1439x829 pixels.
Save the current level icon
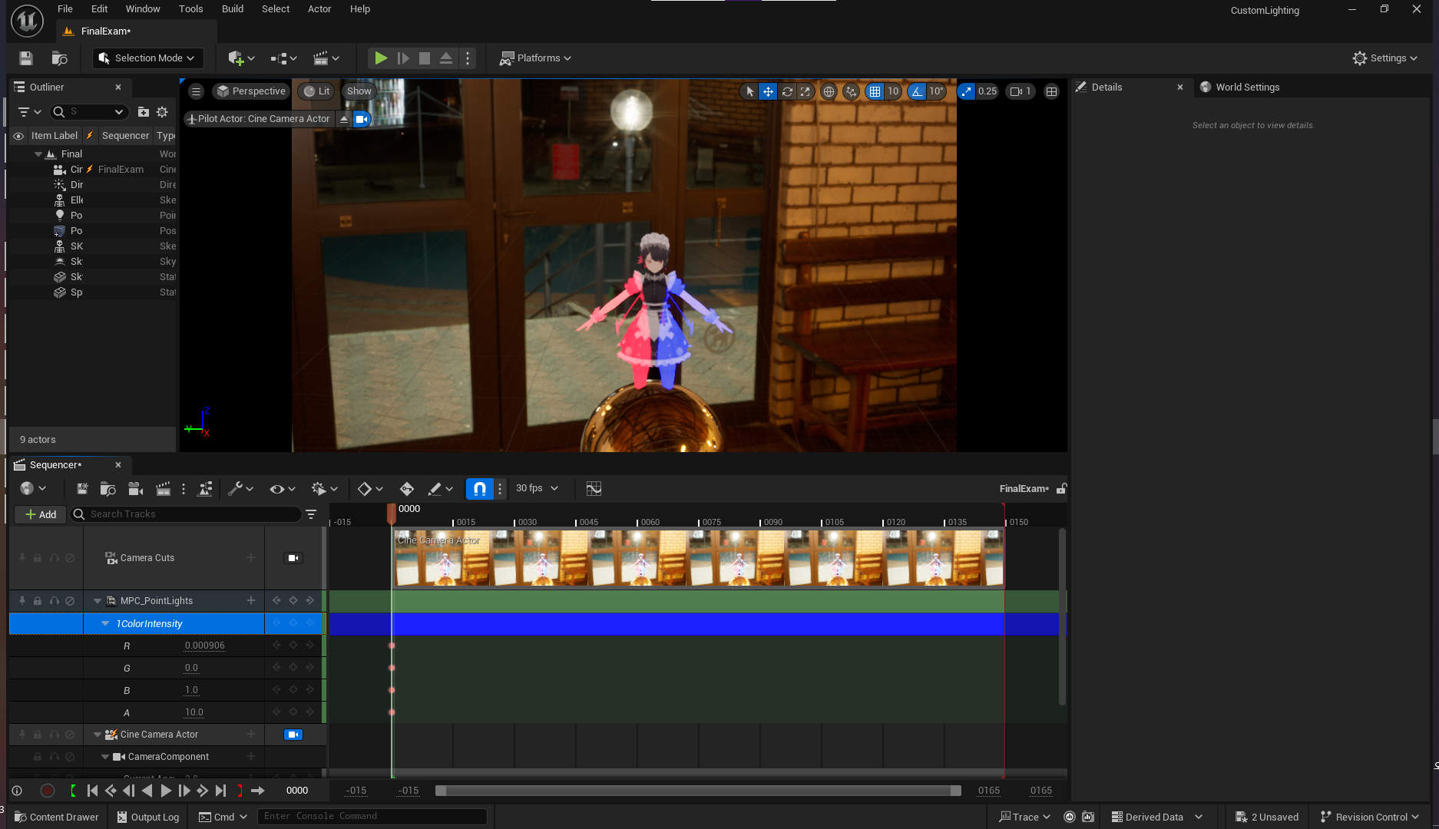25,58
